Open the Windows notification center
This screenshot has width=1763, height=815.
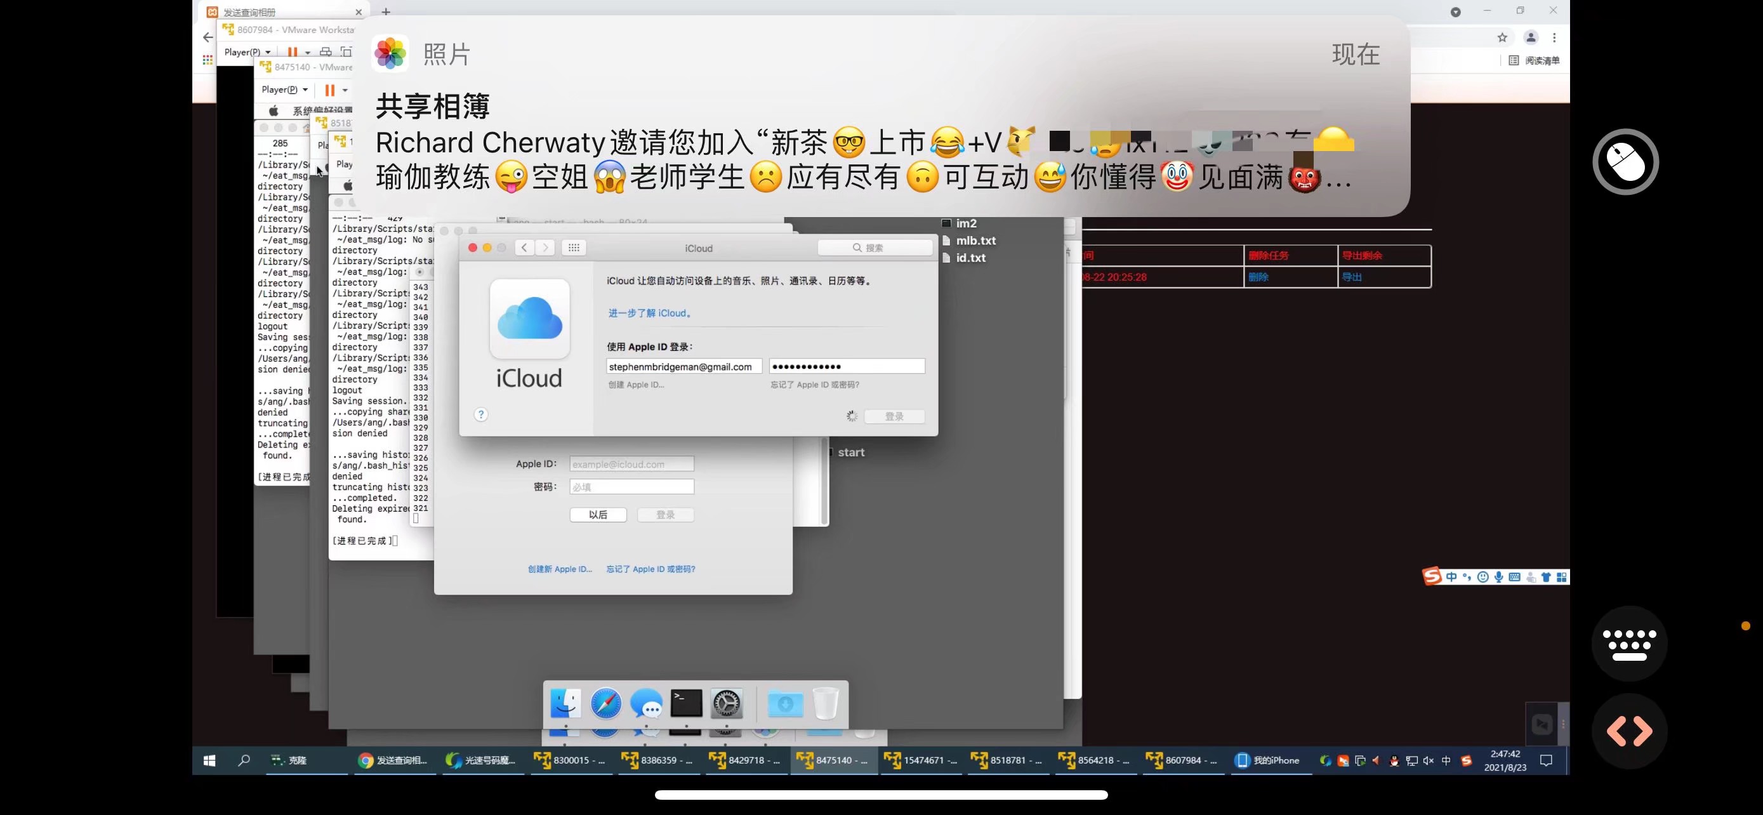pos(1546,760)
